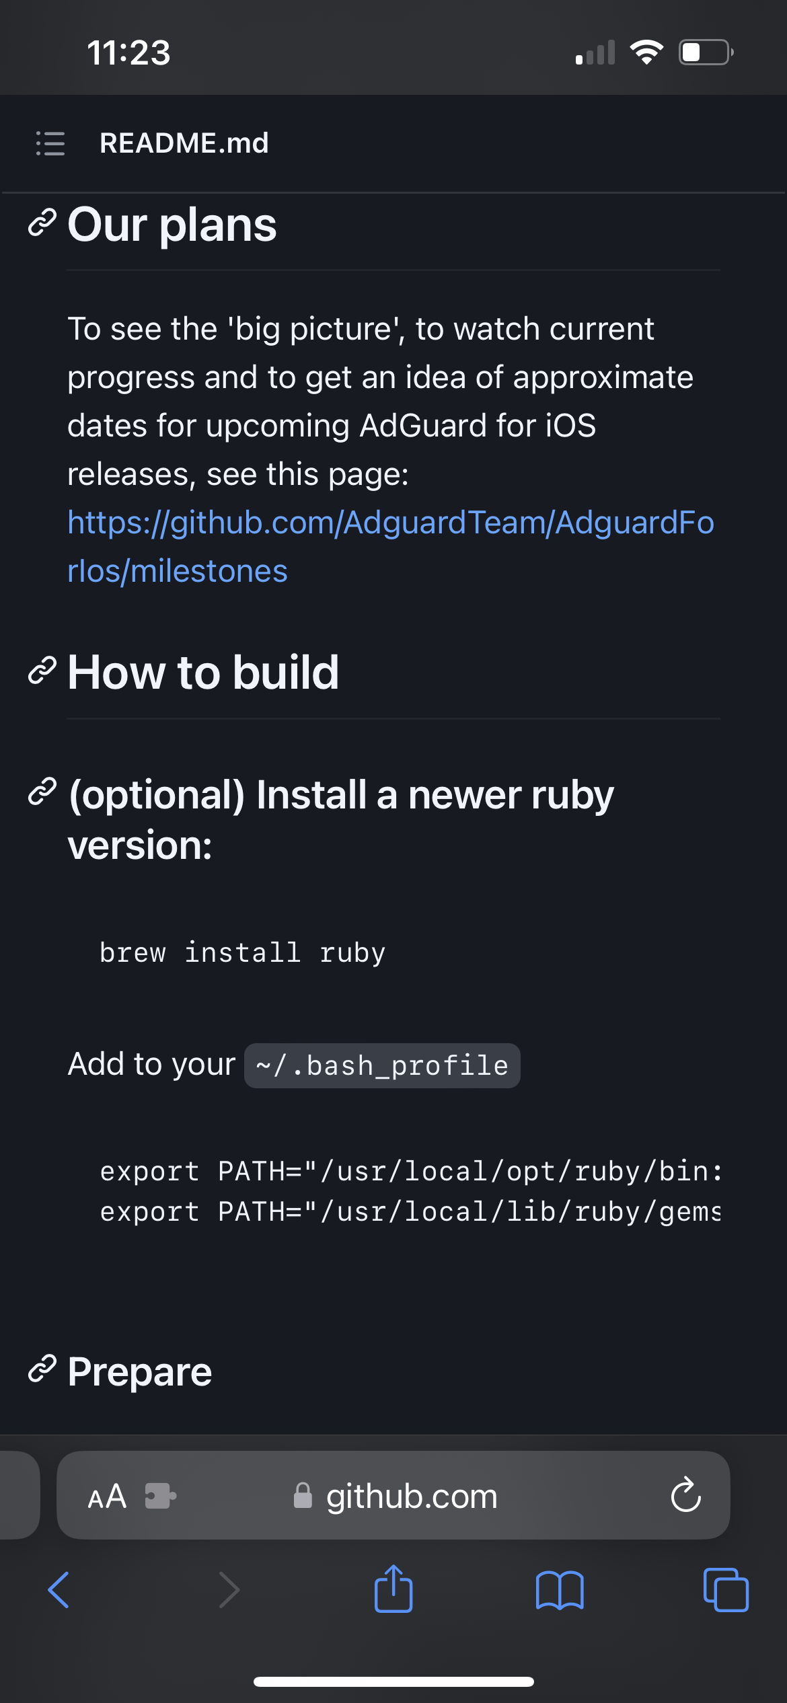Select the README.md header tab
The height and width of the screenshot is (1703, 787).
coord(184,144)
